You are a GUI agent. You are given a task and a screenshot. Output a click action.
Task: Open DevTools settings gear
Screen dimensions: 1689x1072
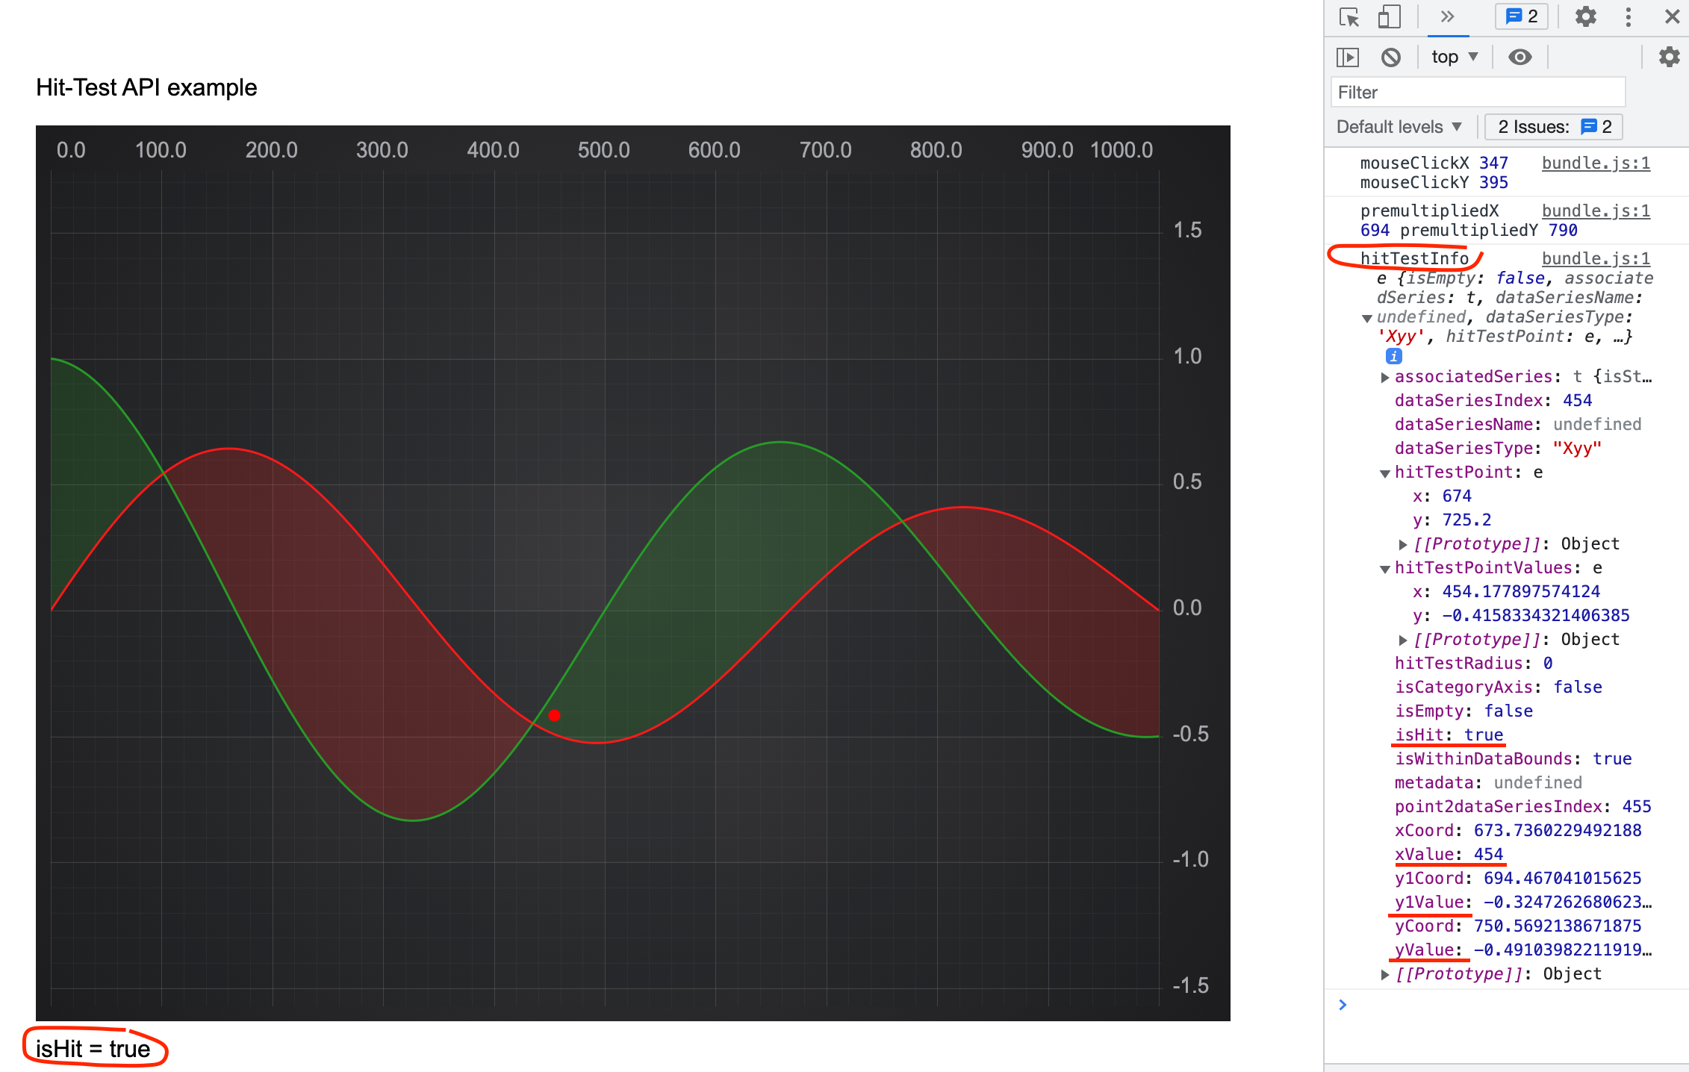click(x=1585, y=16)
